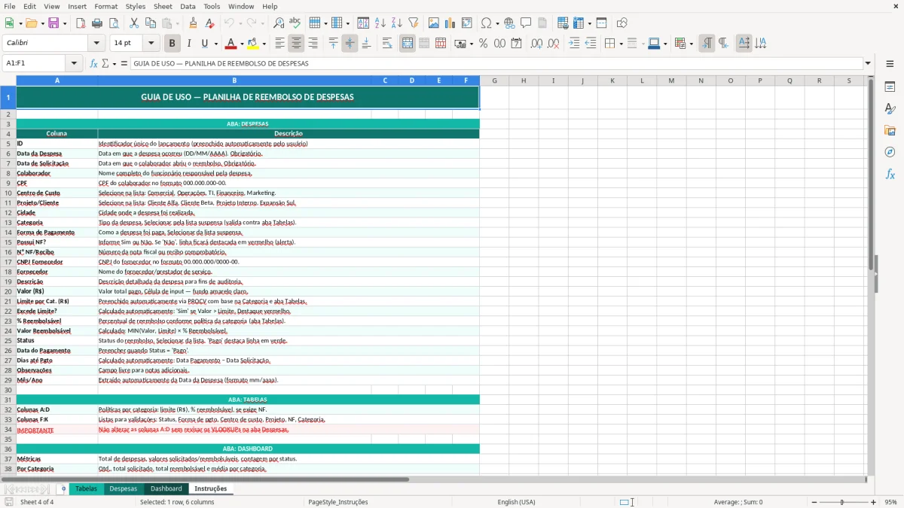
Task: Cut the selection with scissors icon
Action: point(134,23)
